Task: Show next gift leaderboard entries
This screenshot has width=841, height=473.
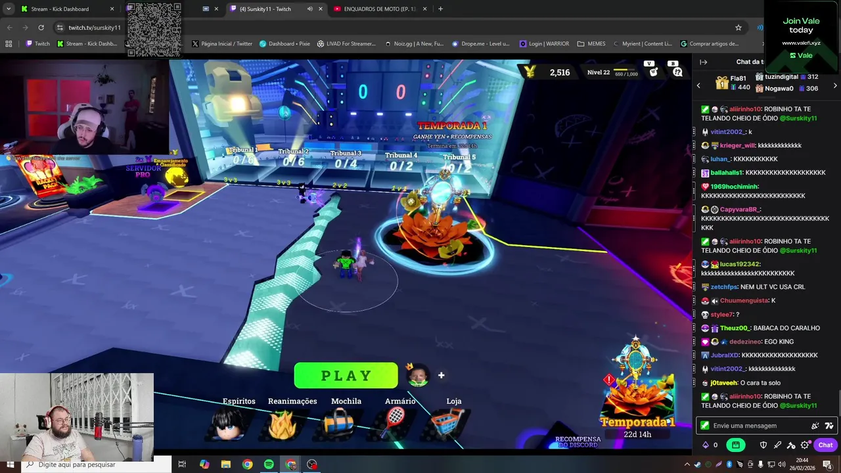Action: tap(835, 85)
